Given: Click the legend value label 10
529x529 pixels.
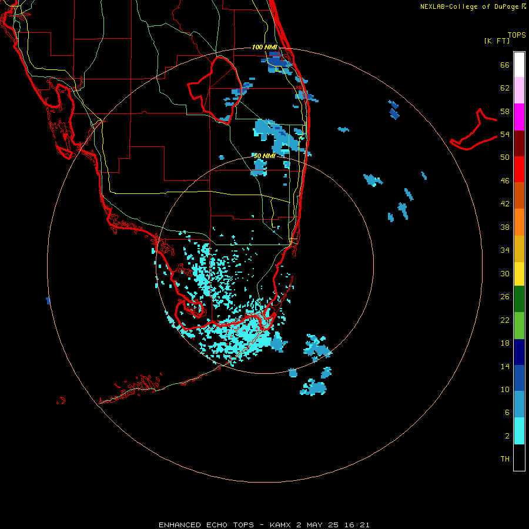Looking at the screenshot, I should 505,389.
